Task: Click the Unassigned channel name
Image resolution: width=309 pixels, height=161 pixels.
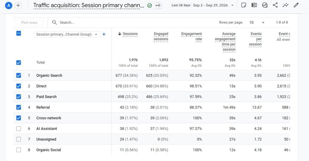Action: (x=46, y=139)
